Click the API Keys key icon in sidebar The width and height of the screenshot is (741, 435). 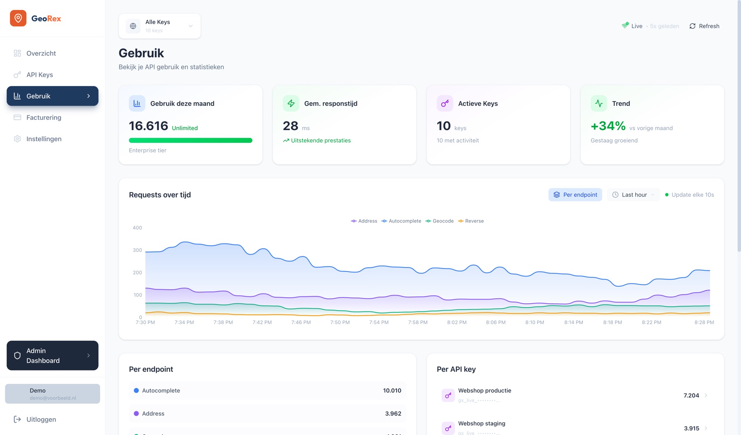click(17, 74)
